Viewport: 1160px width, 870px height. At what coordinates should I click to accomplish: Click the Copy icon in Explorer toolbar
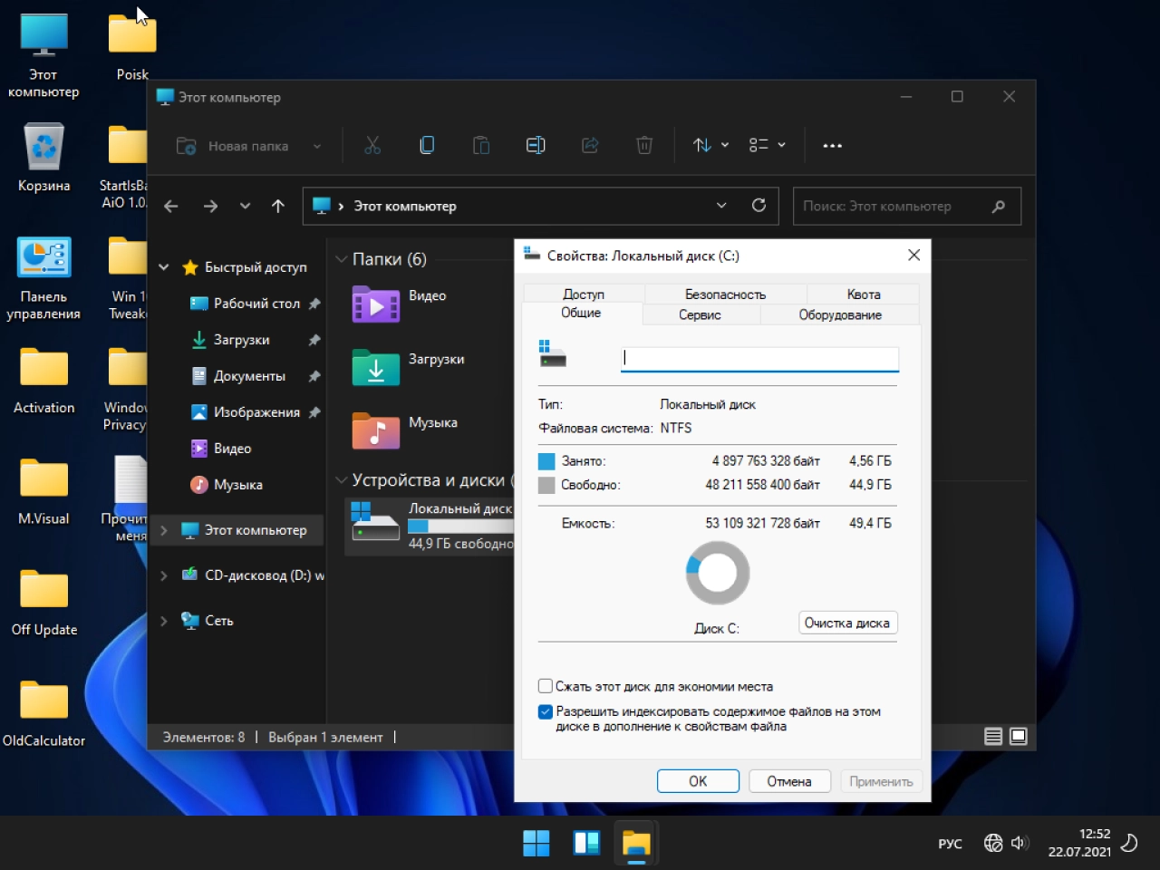click(x=427, y=145)
